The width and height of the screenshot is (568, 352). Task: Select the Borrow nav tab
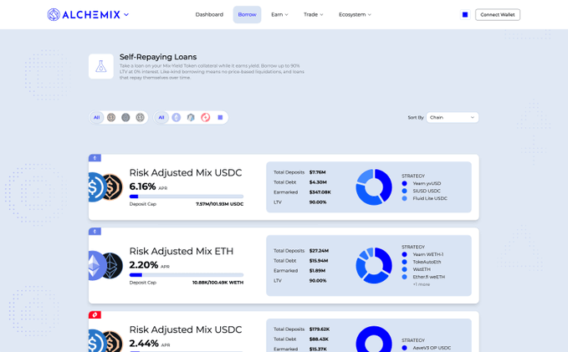point(247,14)
